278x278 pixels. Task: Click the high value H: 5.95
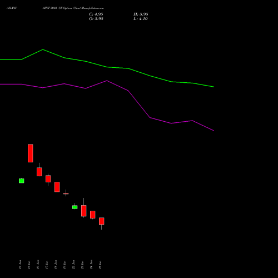tap(141, 14)
